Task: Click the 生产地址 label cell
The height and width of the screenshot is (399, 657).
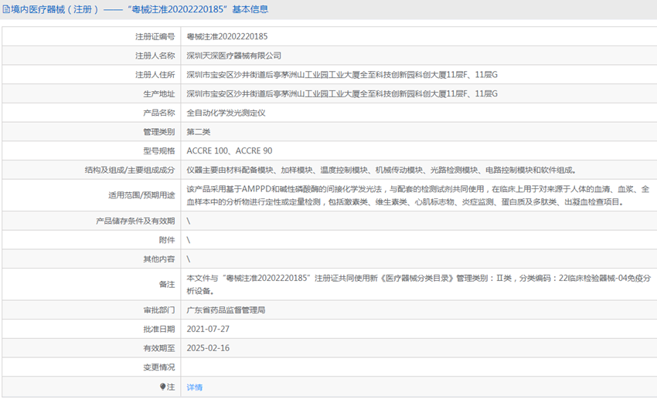Action: (91, 93)
